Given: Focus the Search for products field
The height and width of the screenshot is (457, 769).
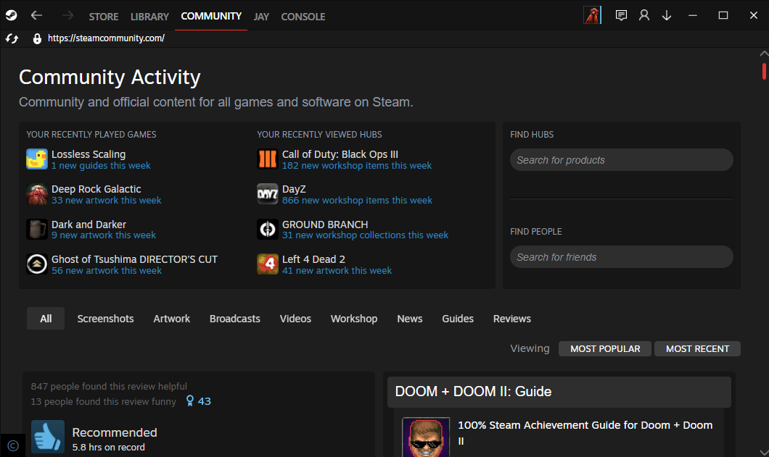Looking at the screenshot, I should pyautogui.click(x=622, y=159).
